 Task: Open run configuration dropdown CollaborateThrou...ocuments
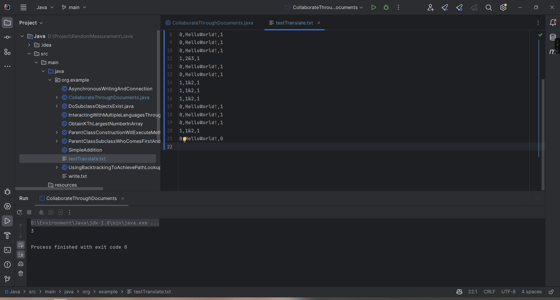click(x=324, y=8)
